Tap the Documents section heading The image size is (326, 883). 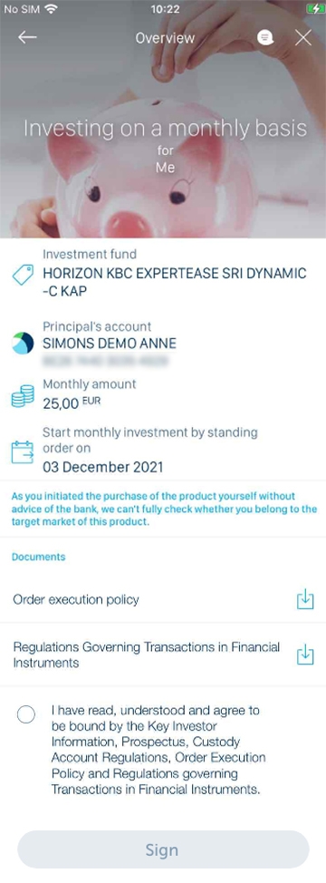[39, 557]
